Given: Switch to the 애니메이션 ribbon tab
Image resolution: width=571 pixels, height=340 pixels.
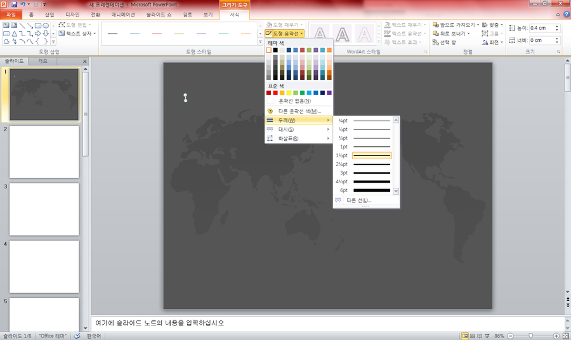Looking at the screenshot, I should coord(122,15).
